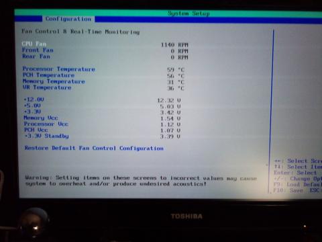Select the +3.3V Standby entry
This screenshot has width=322, height=242.
tap(46, 136)
